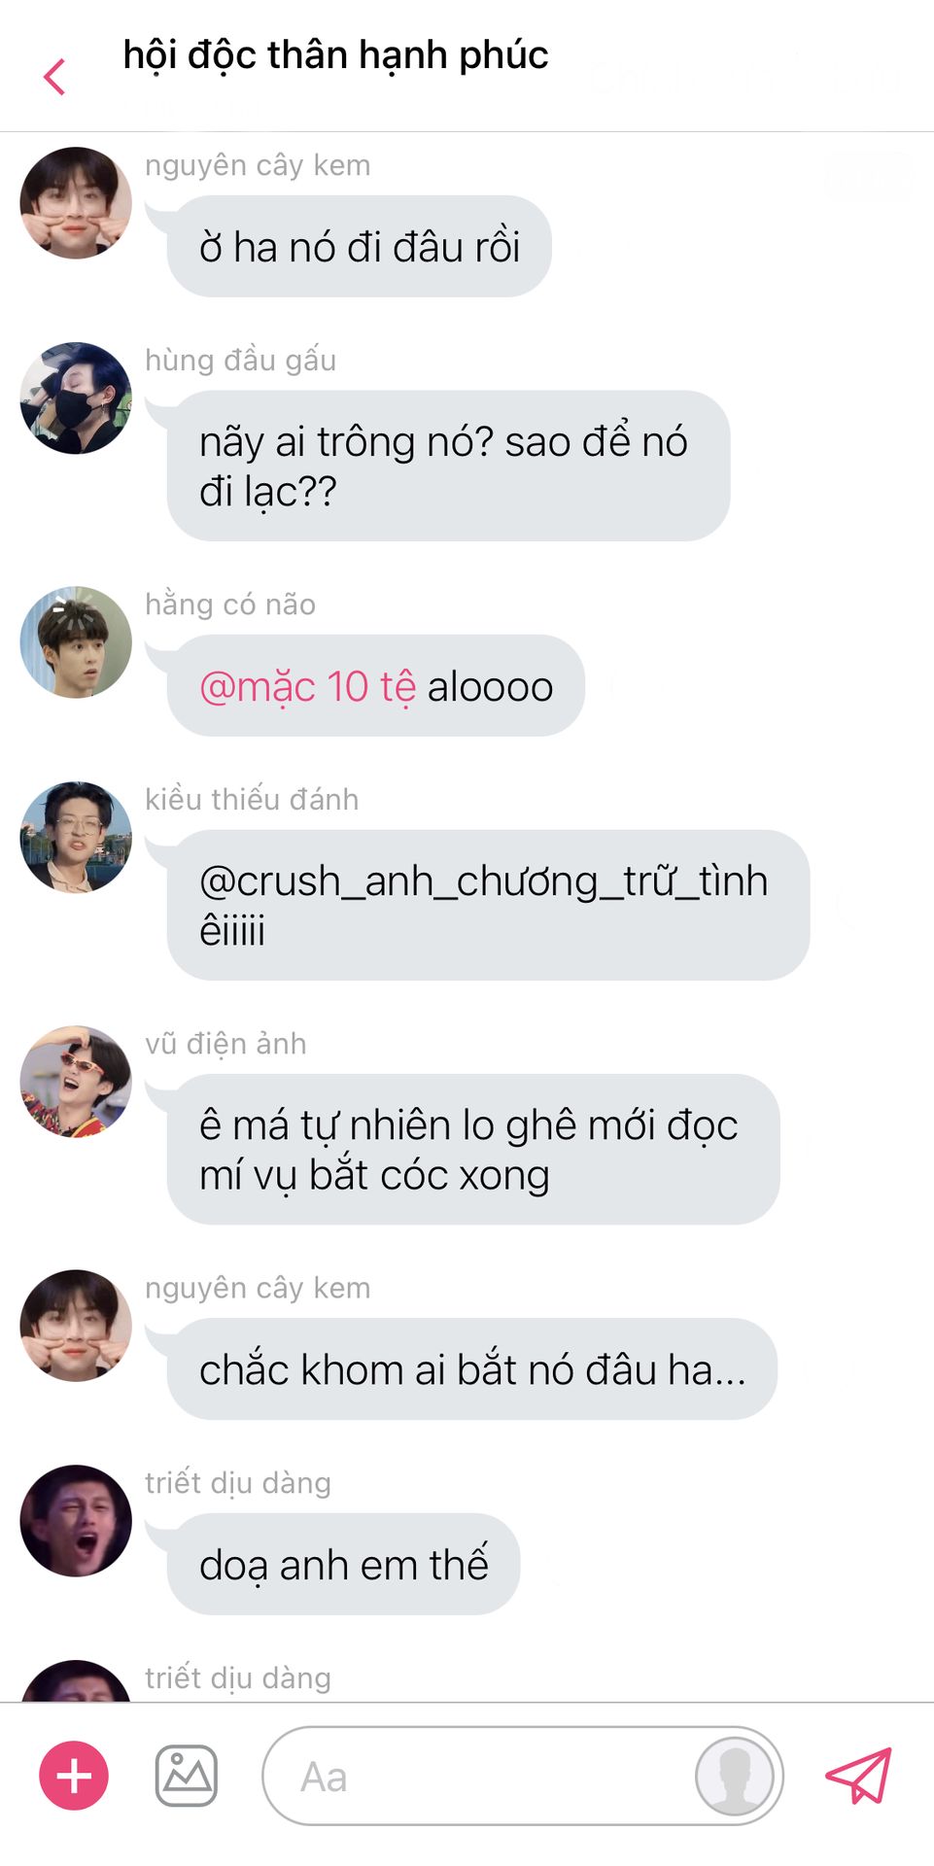This screenshot has height=1866, width=934.
Task: Open first nguyên cây kem avatar
Action: click(76, 202)
